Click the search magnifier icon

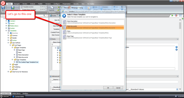pos(44,16)
